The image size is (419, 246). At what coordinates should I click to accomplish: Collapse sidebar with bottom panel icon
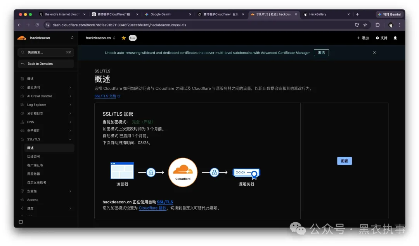click(x=21, y=222)
